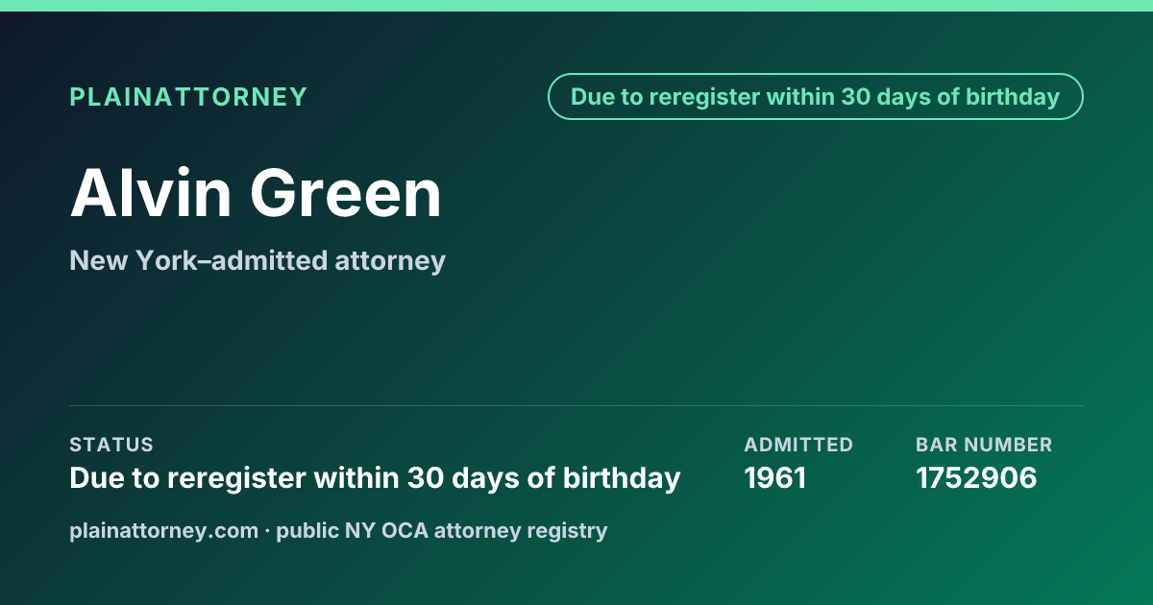The image size is (1153, 605).
Task: Click the mint green accent bar at top
Action: 576,6
